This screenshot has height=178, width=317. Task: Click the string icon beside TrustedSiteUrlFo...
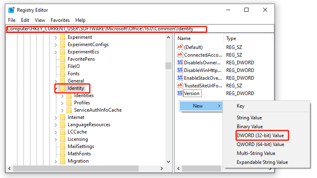coord(180,85)
